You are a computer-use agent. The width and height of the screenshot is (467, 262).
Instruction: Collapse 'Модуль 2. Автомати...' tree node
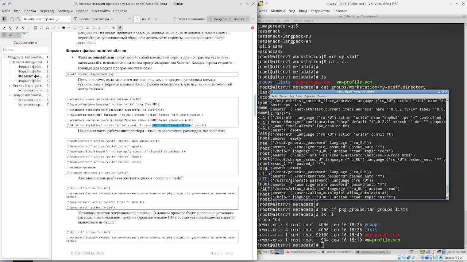(x=4, y=57)
